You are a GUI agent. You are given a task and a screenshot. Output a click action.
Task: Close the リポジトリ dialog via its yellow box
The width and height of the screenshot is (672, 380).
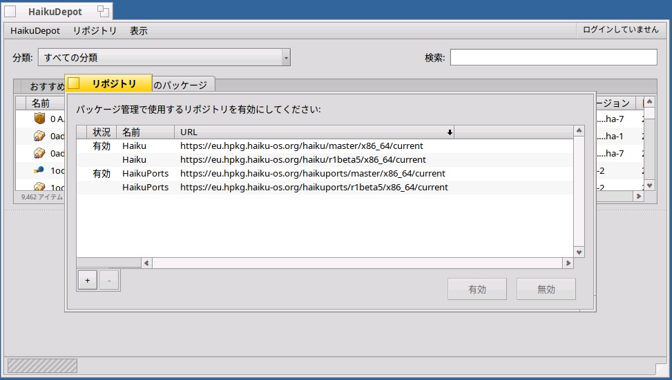click(x=74, y=83)
